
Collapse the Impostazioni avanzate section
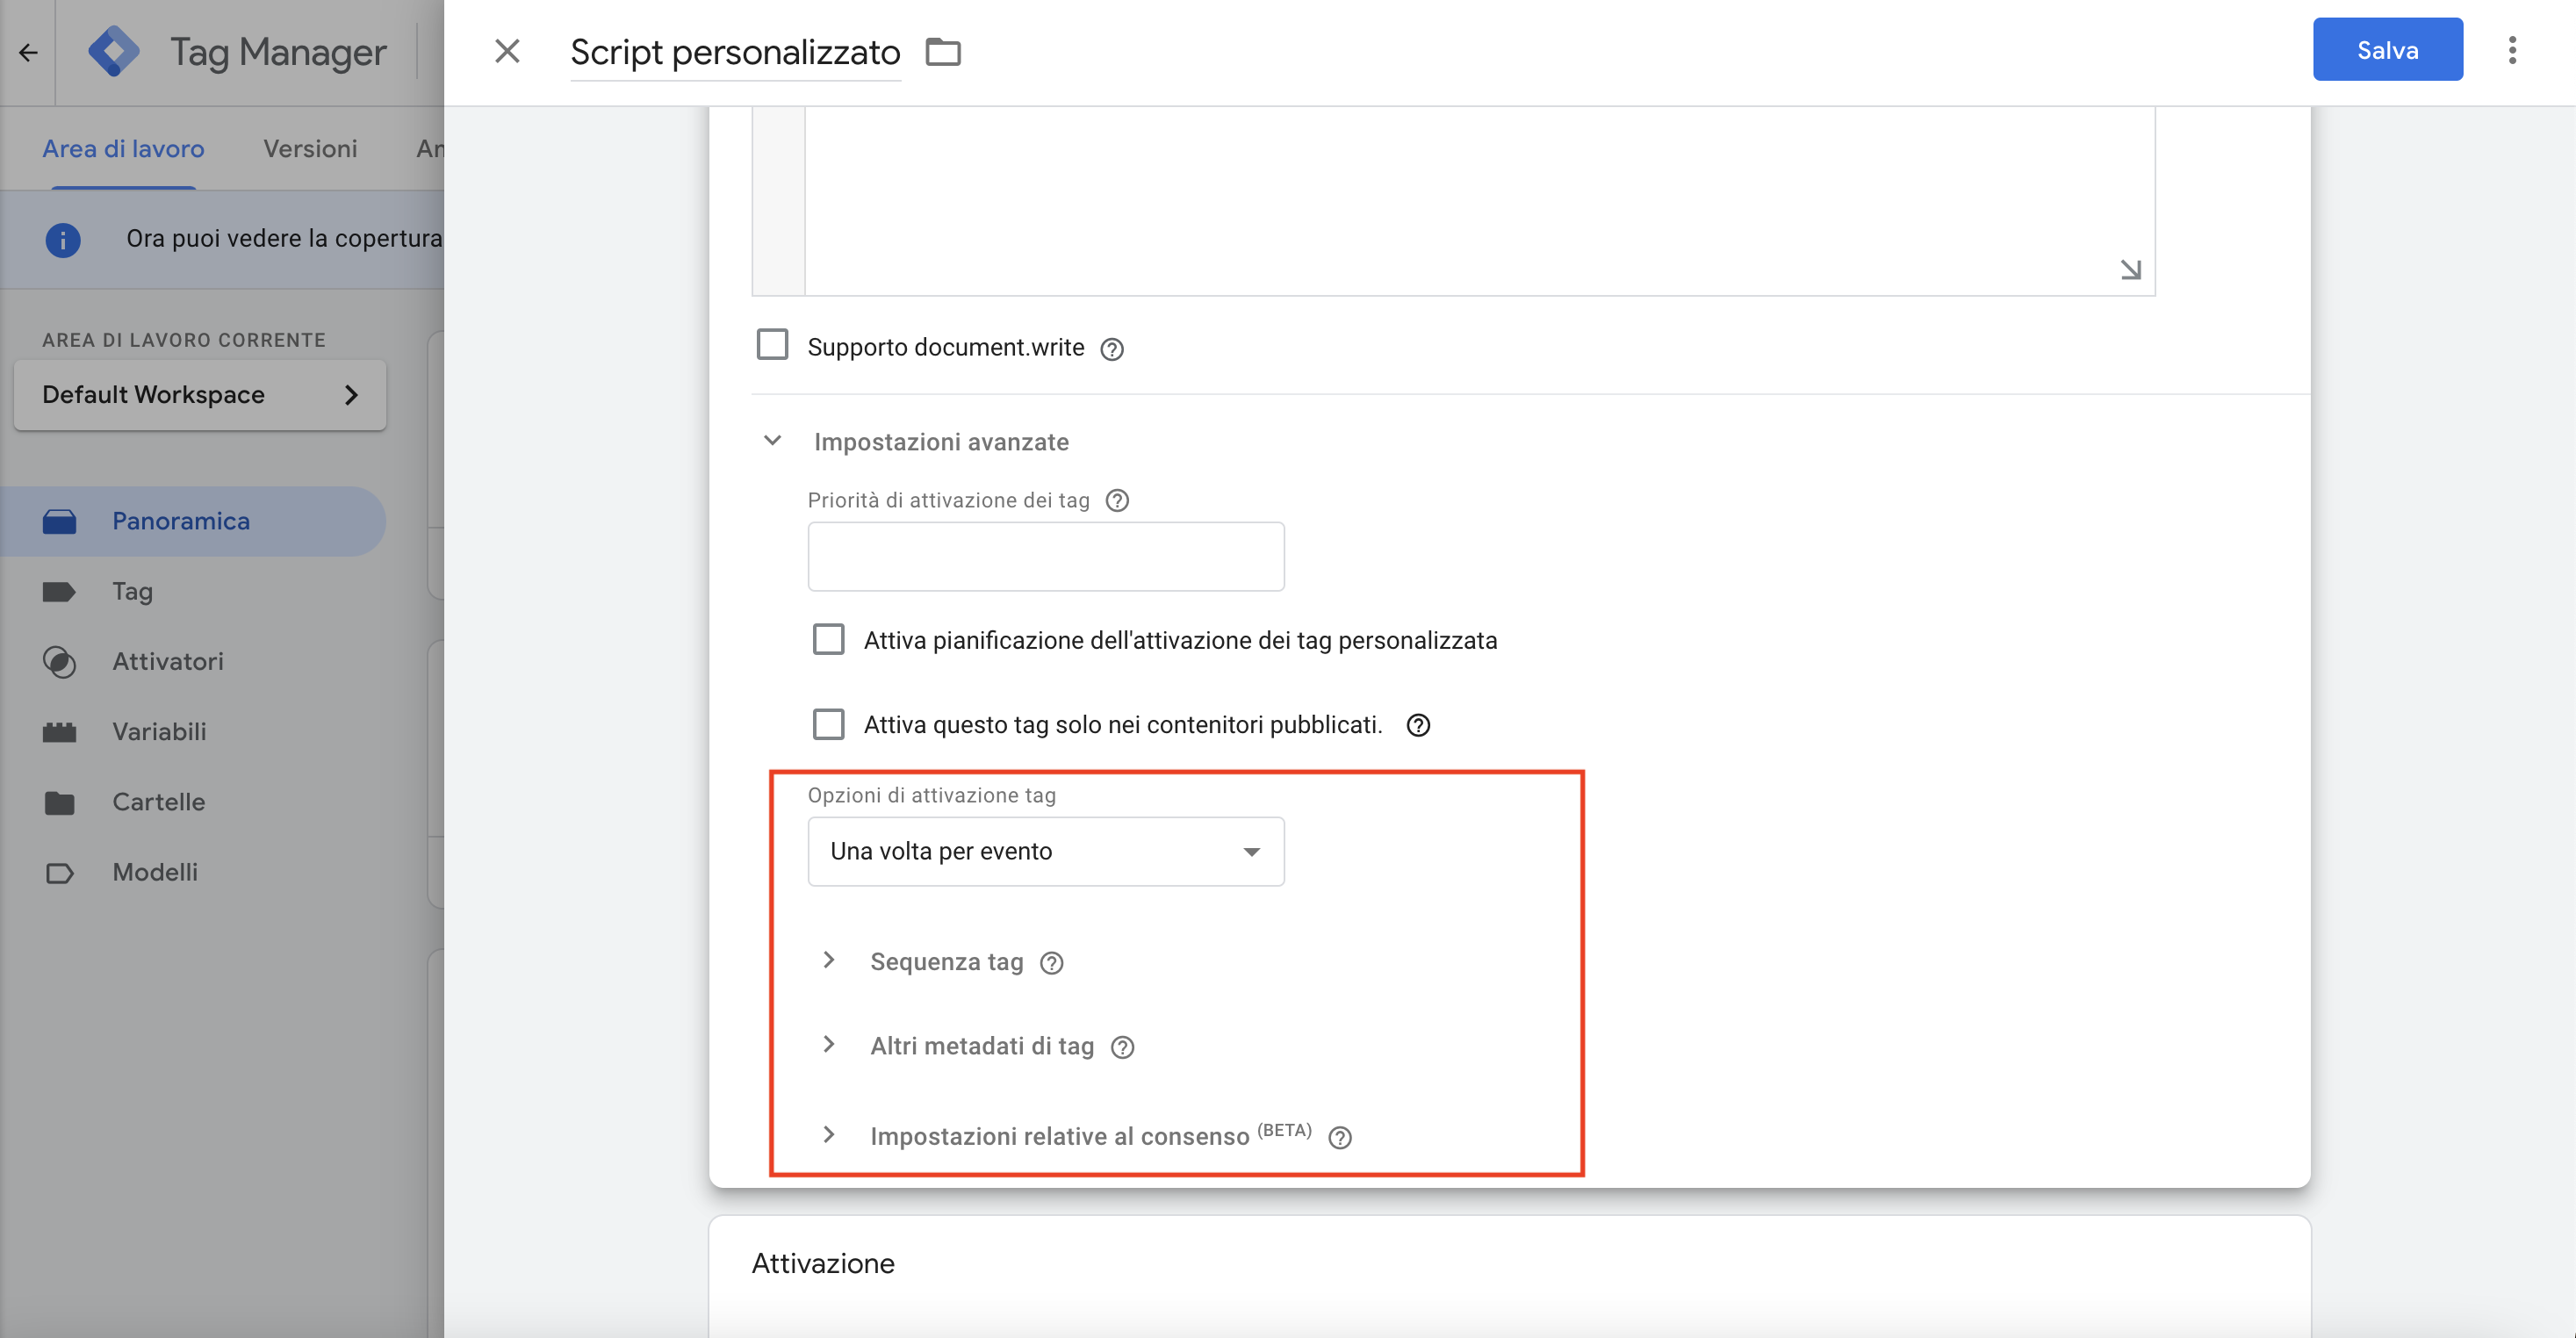pos(773,440)
